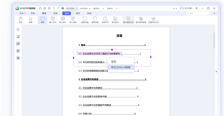224x116 pixels.
Task: Choose 转化为Word编辑 from the context menu
Action: click(121, 67)
